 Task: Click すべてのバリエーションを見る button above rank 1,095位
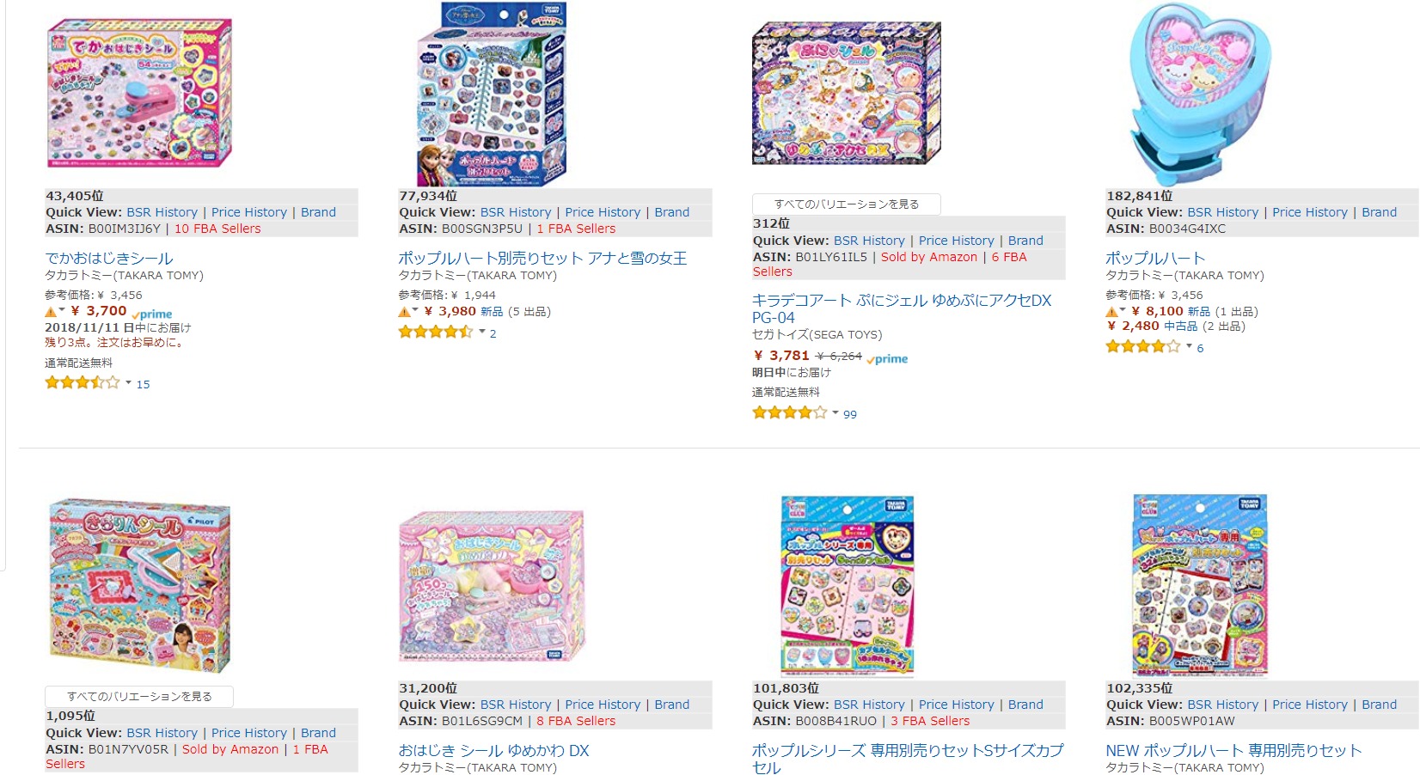coord(139,697)
